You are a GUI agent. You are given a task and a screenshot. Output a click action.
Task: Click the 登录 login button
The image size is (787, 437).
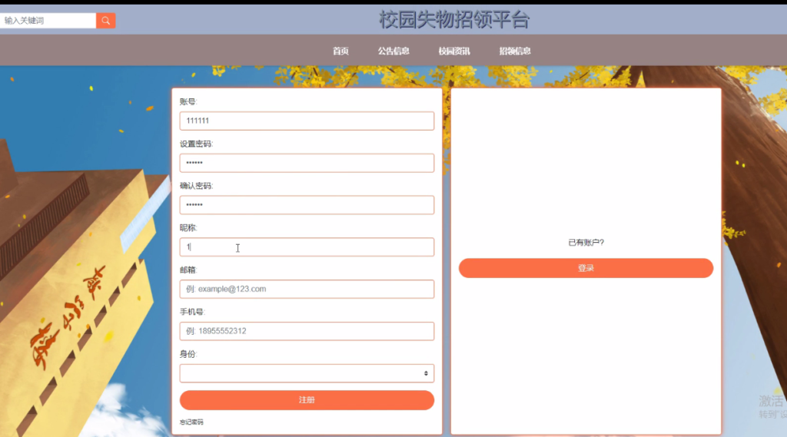pos(586,269)
